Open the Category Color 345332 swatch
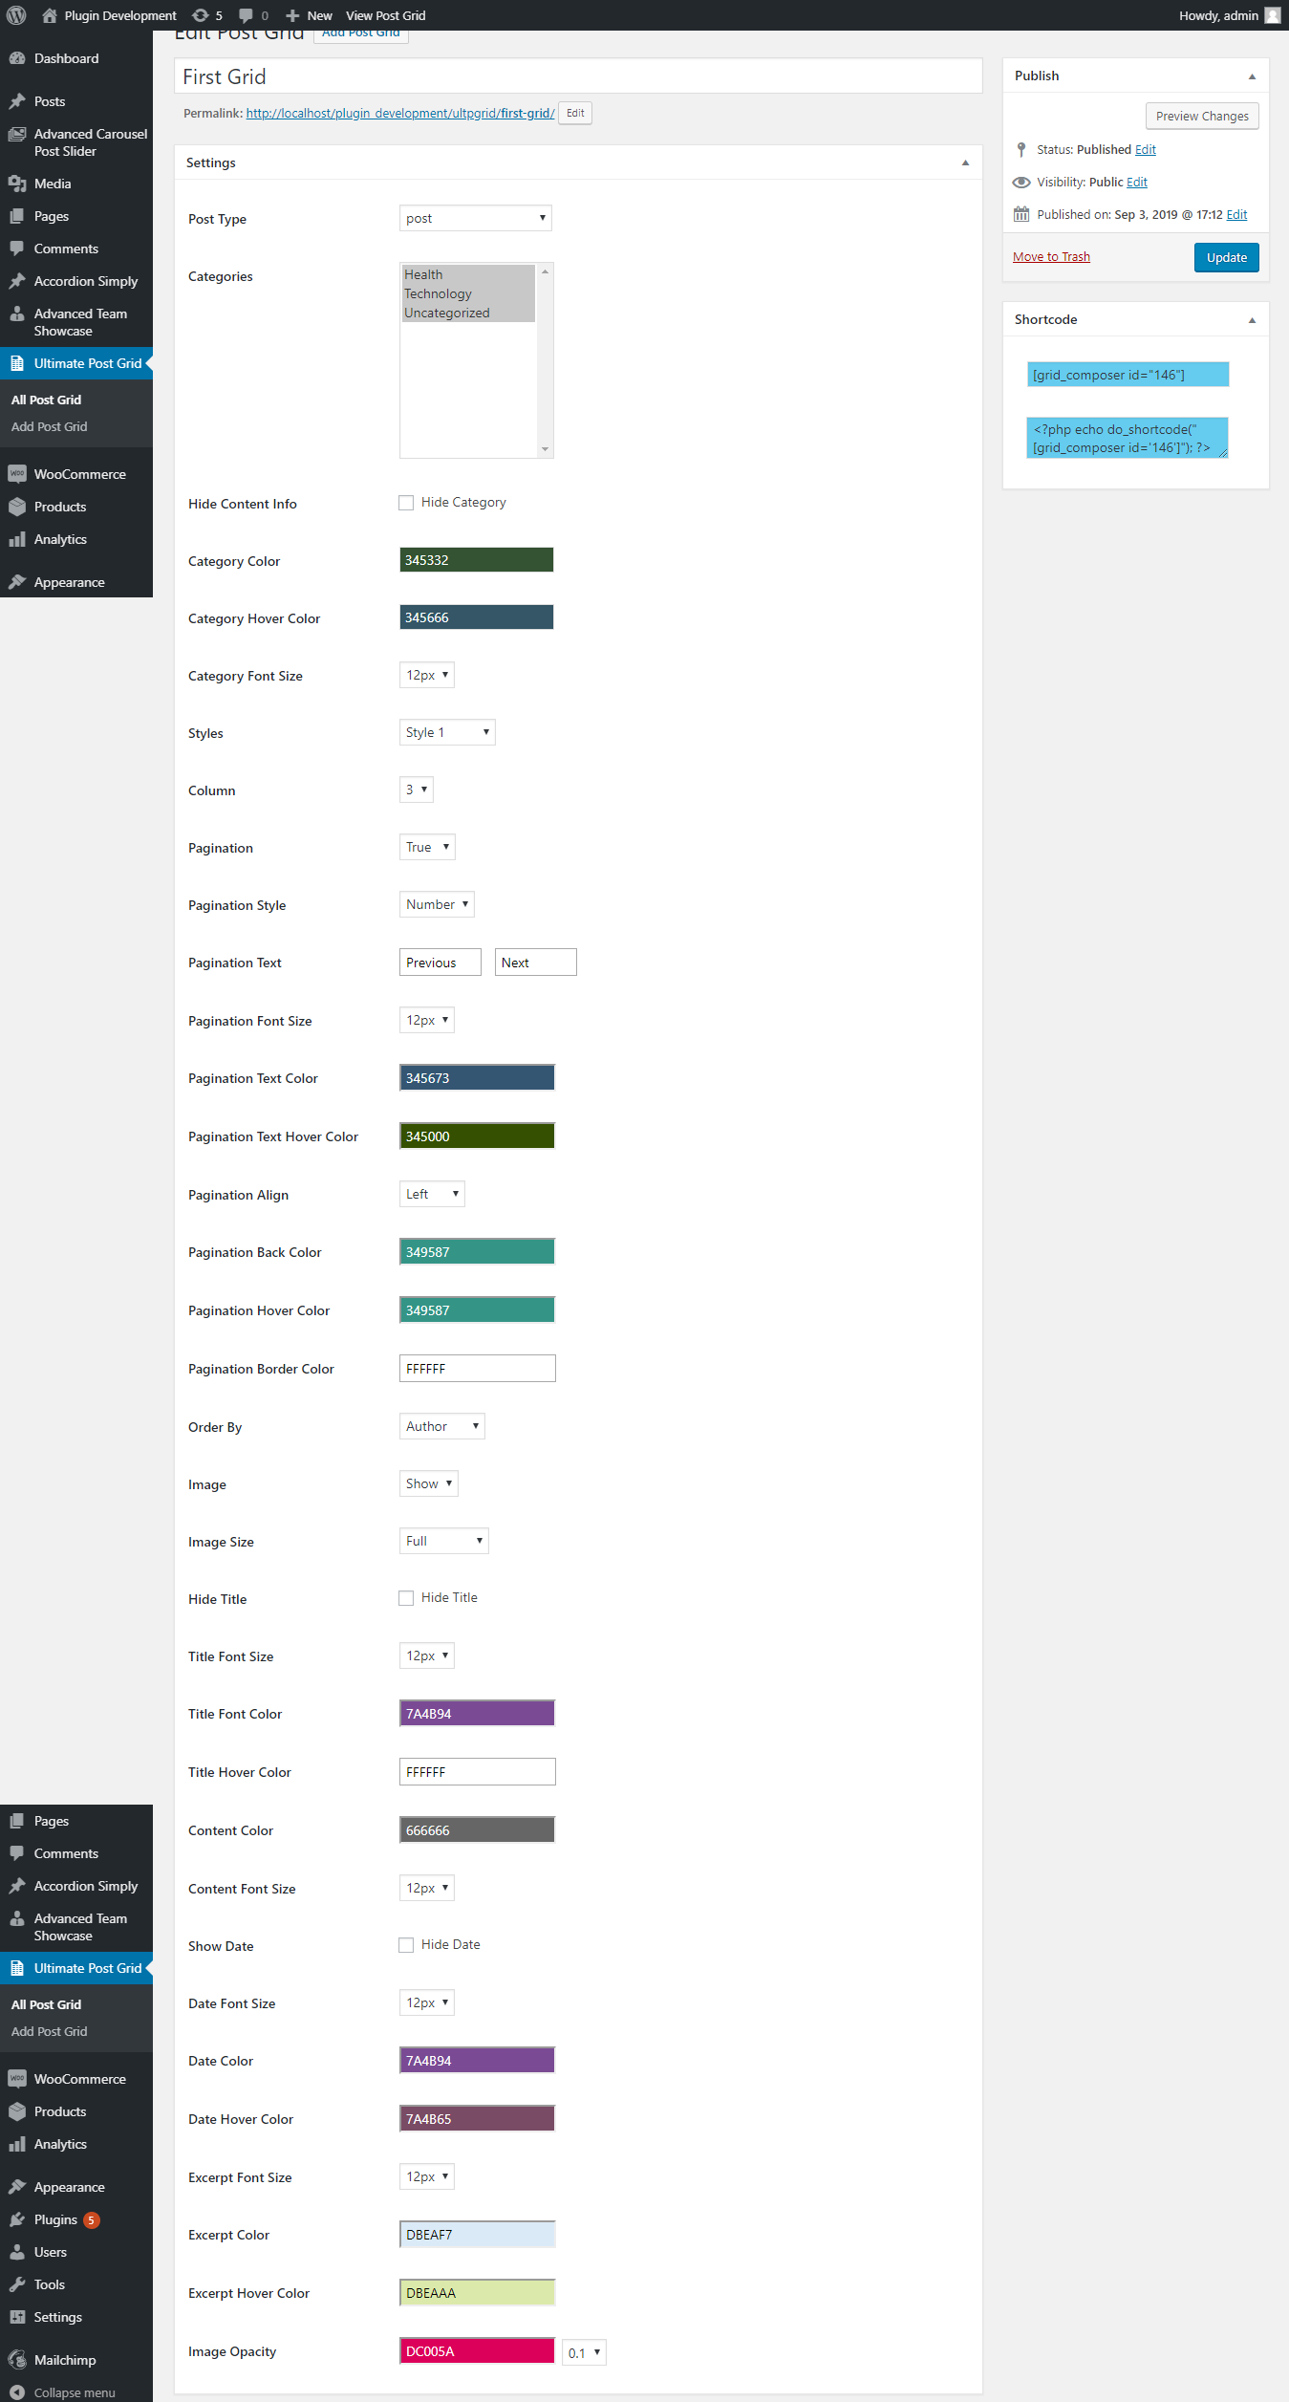Viewport: 1289px width, 2402px height. click(476, 560)
